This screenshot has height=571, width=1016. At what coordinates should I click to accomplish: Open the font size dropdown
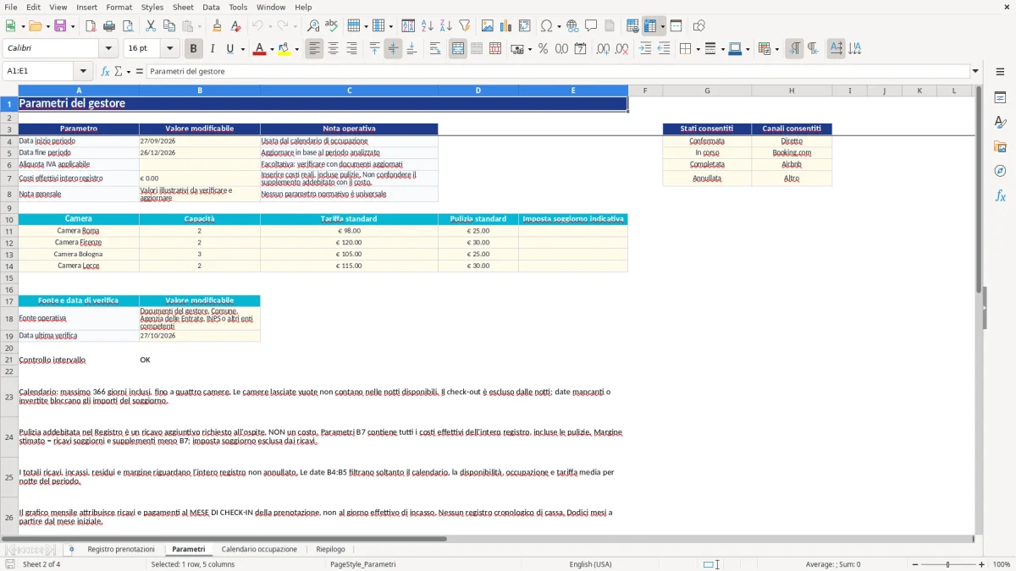tap(170, 49)
